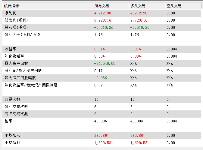Click the 所有交易 column header

coord(101,6)
